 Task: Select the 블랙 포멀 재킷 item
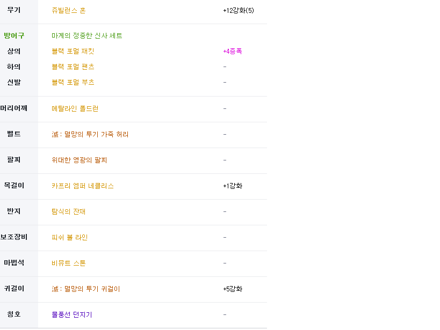pos(73,52)
